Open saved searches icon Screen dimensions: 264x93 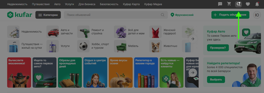(238, 4)
